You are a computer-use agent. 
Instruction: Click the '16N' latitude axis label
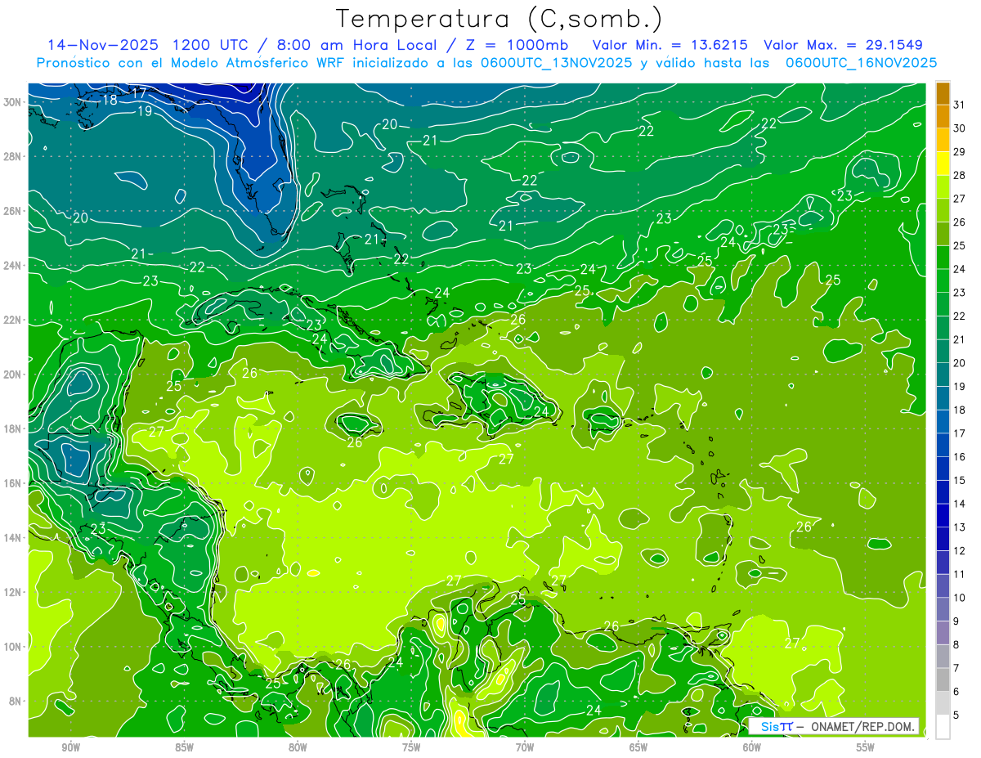(13, 483)
